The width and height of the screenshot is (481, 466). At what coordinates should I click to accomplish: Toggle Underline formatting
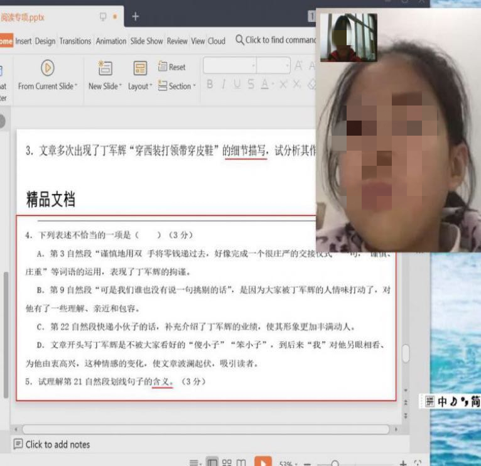237,84
